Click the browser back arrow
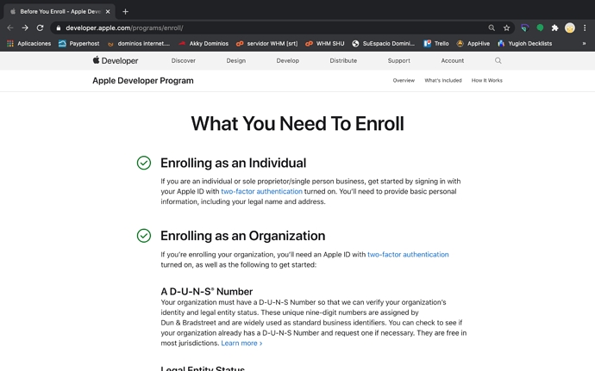 coord(10,28)
